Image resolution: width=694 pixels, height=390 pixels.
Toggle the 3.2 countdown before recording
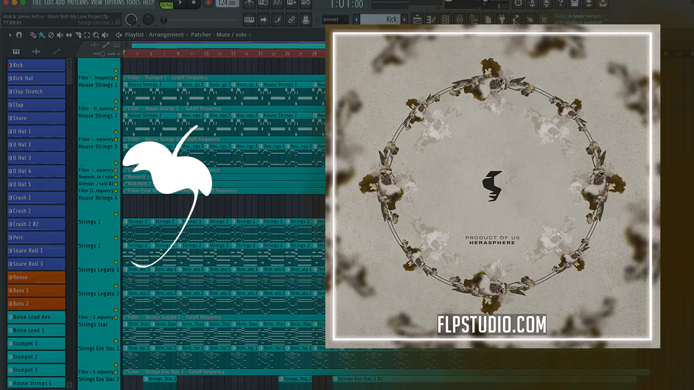[x=277, y=4]
